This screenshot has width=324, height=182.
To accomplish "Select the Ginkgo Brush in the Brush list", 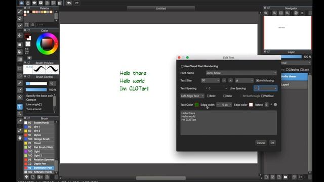I will click(39, 139).
